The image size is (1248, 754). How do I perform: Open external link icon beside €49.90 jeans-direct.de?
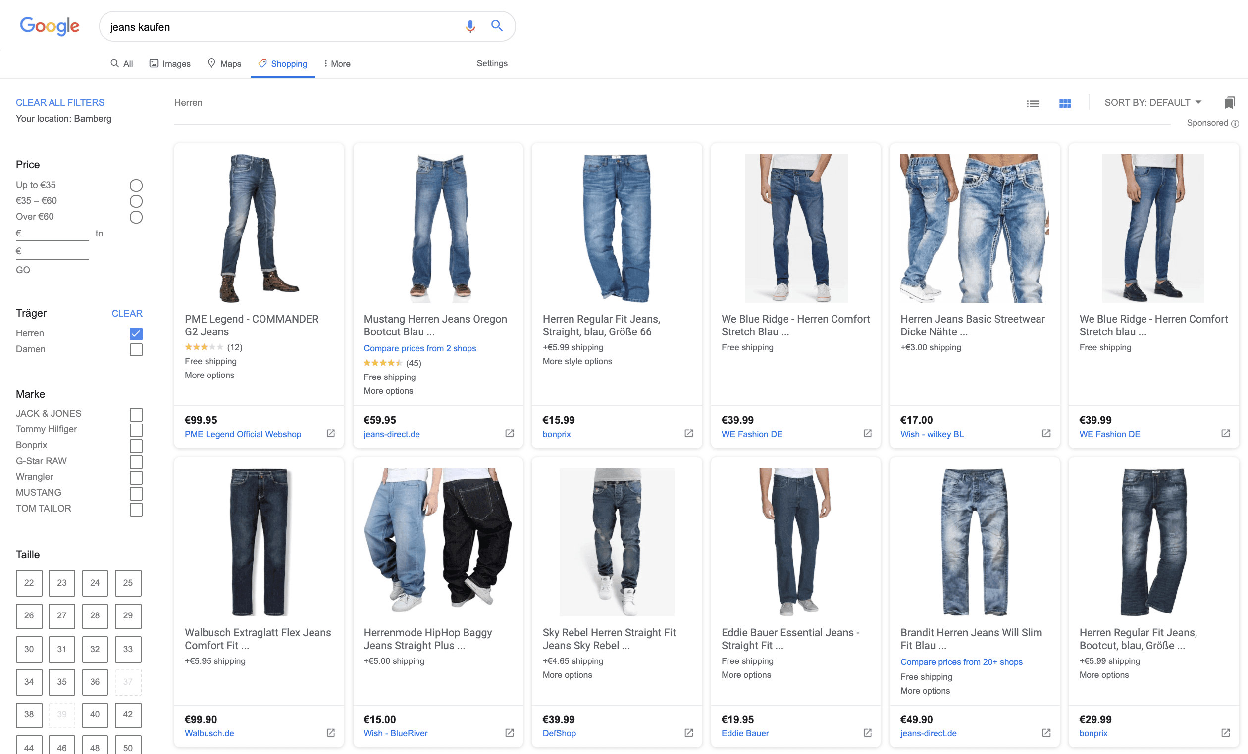[x=1046, y=732]
